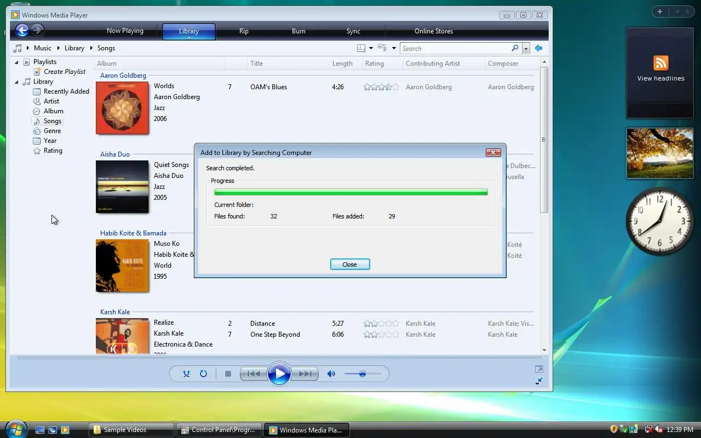Click the Aaron Goldberg artist link
Viewport: 701px width, 438px height.
[x=123, y=76]
